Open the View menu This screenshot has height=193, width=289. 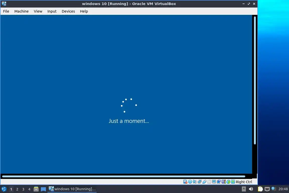coord(38,11)
